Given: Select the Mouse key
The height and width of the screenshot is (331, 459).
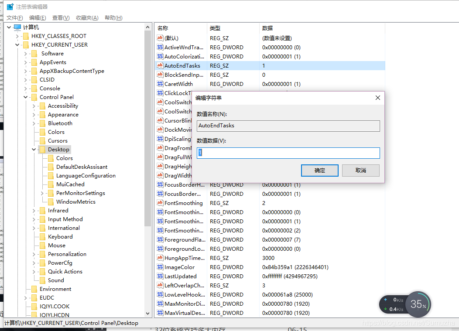Looking at the screenshot, I should point(56,245).
